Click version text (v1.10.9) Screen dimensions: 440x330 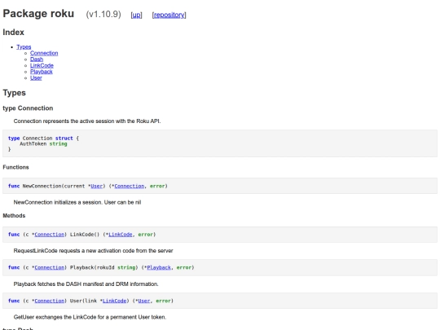(103, 15)
